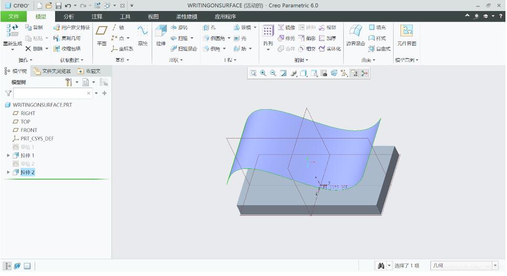Select the Extrude (拉伸) tool
Image resolution: width=507 pixels, height=276 pixels.
[161, 35]
